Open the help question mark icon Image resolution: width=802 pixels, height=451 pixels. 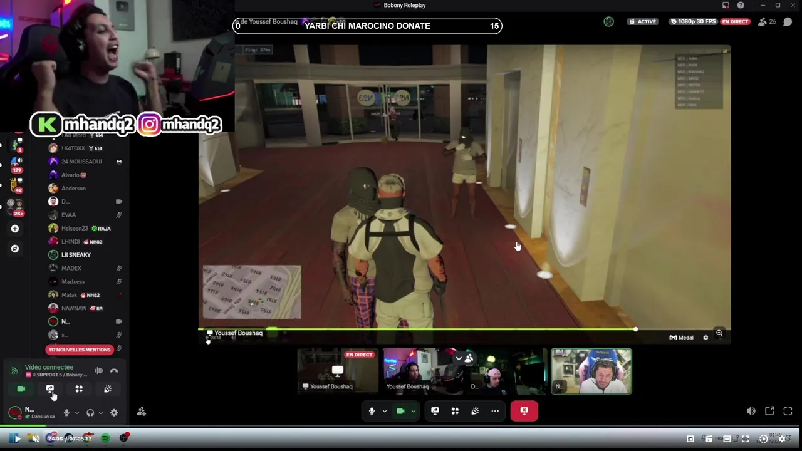(741, 5)
